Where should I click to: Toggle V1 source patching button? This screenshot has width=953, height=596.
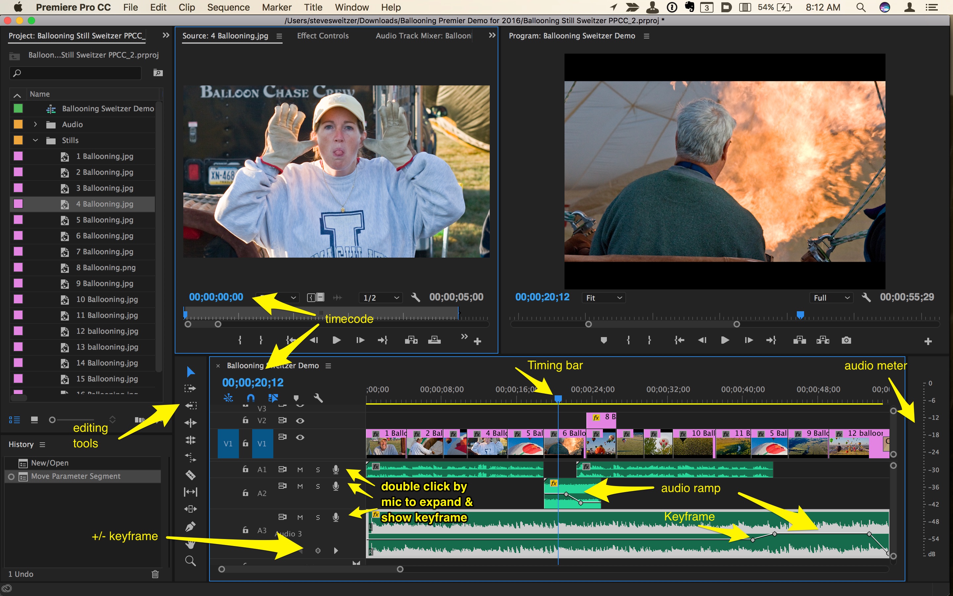pos(228,443)
